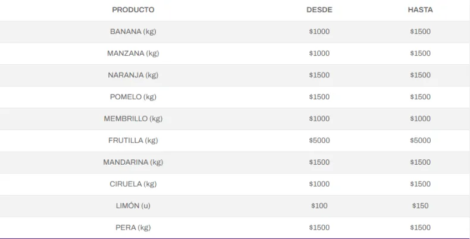This screenshot has height=239, width=470.
Task: Select the BANANA (kg) product cell
Action: [133, 32]
